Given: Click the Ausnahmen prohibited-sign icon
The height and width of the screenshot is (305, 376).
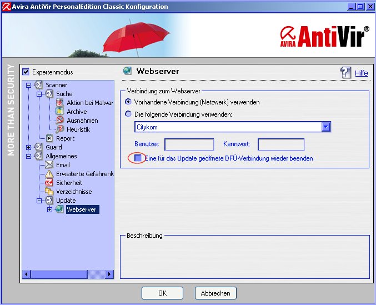Looking at the screenshot, I should (60, 121).
